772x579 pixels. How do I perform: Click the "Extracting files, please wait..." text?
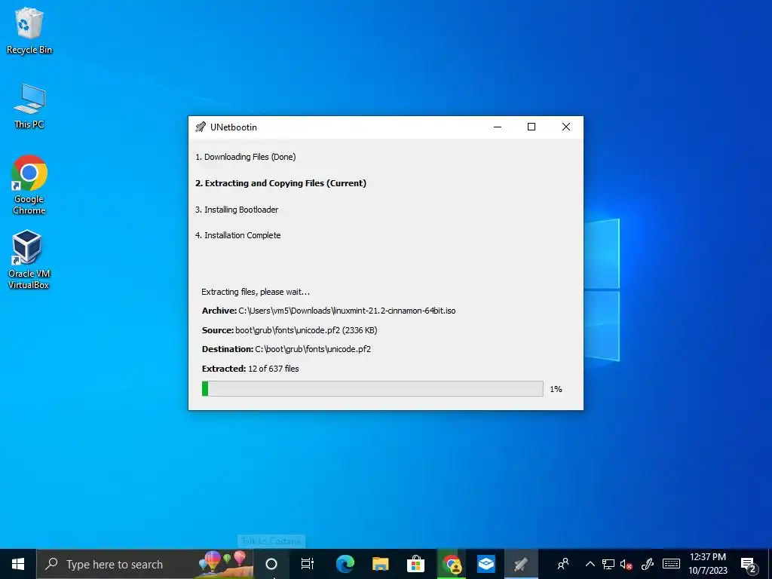click(256, 292)
